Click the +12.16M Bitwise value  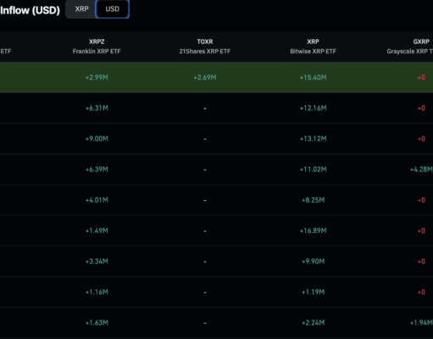pyautogui.click(x=313, y=108)
